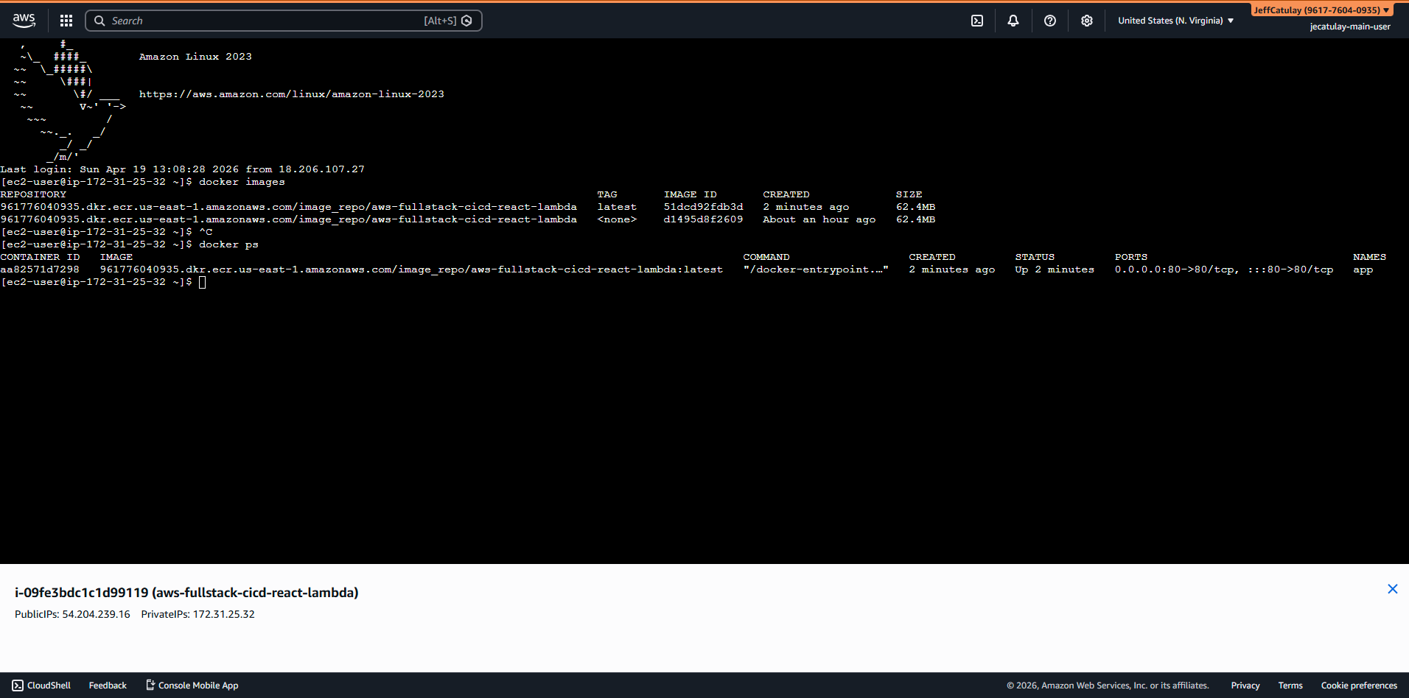Open the services grid menu
This screenshot has width=1409, height=698.
66,21
